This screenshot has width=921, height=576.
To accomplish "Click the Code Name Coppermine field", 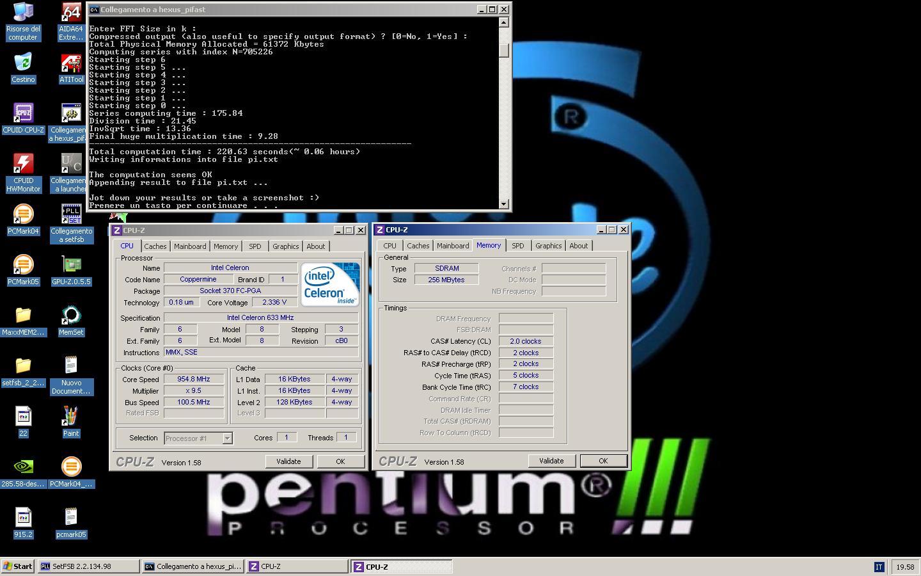I will pos(198,279).
